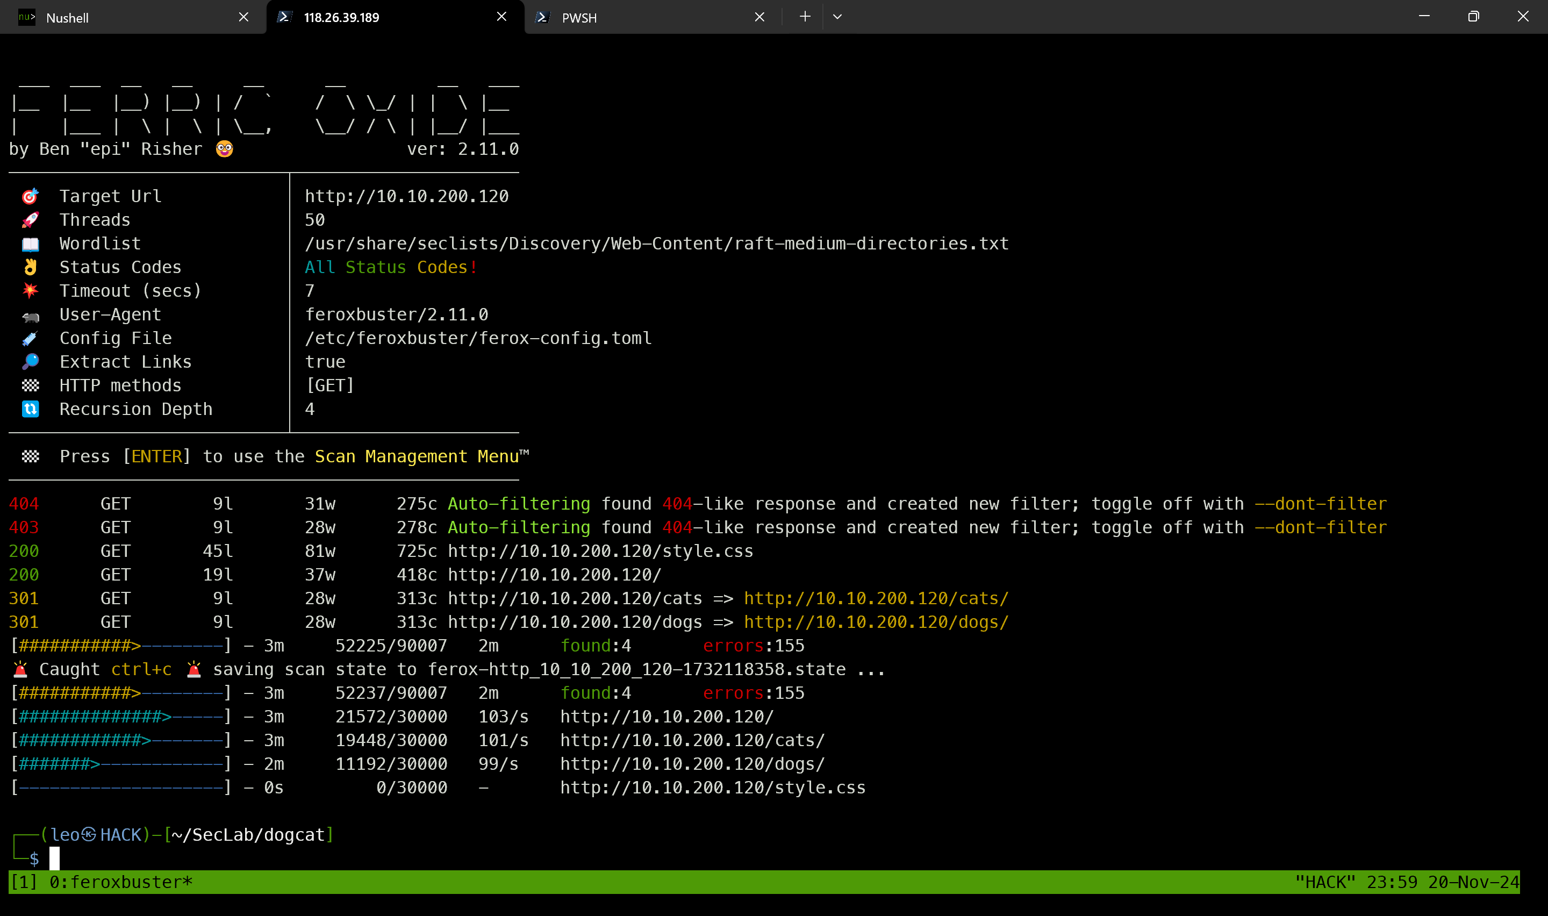Click the Target Url bullseye icon
The height and width of the screenshot is (916, 1548).
(x=30, y=196)
